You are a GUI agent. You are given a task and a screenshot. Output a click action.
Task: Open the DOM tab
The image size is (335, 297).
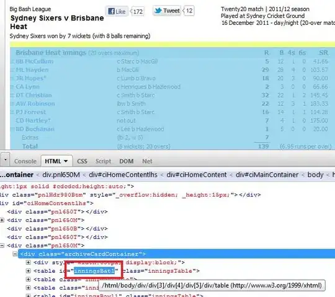(127, 161)
